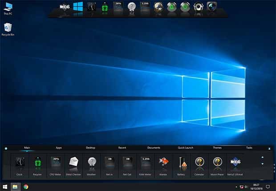The width and height of the screenshot is (276, 191).
Task: Click the round button left of the Main tab
Action: (x=6, y=149)
